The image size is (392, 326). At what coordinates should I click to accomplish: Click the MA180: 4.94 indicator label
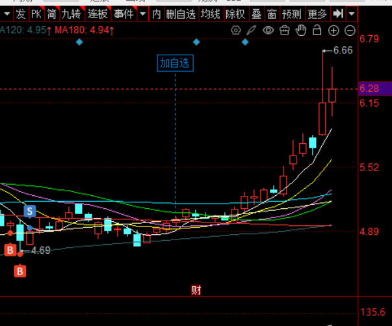85,31
